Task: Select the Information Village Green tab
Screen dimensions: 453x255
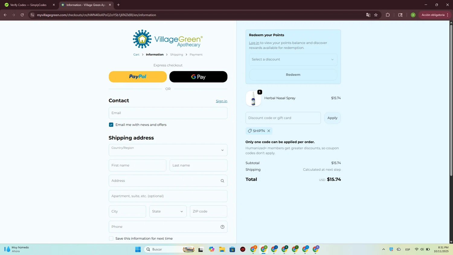Action: pos(85,5)
